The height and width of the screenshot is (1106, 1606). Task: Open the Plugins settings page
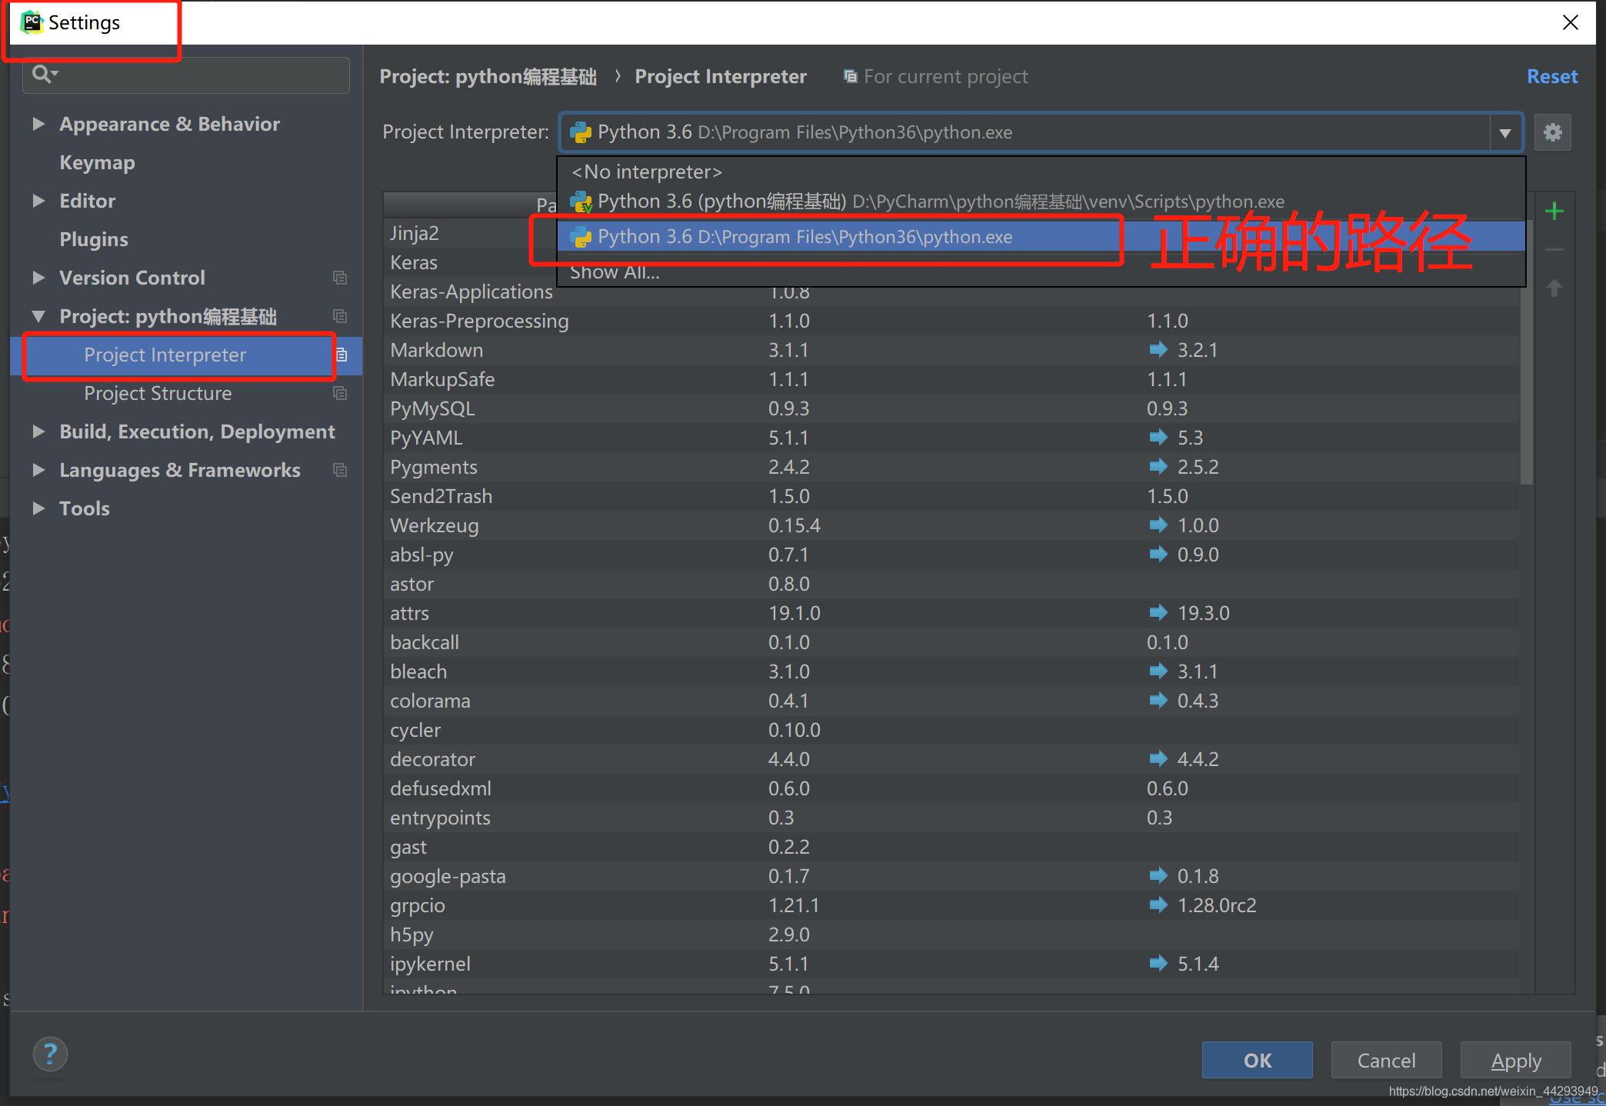[x=94, y=239]
